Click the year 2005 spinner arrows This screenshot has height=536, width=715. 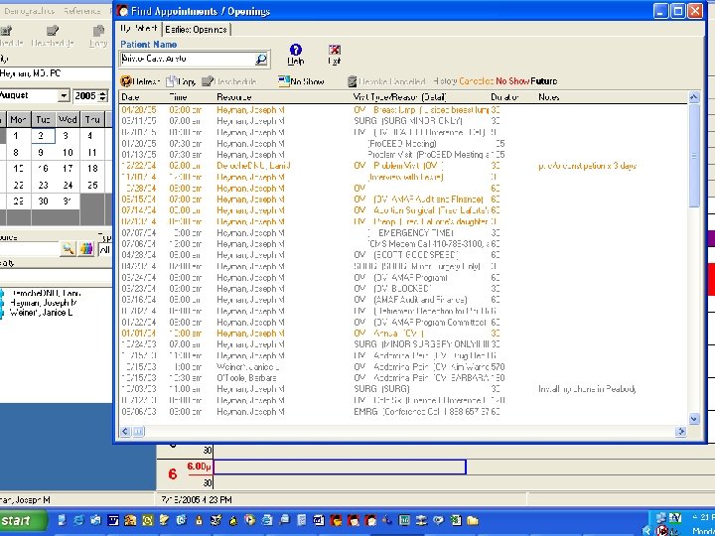pos(103,96)
